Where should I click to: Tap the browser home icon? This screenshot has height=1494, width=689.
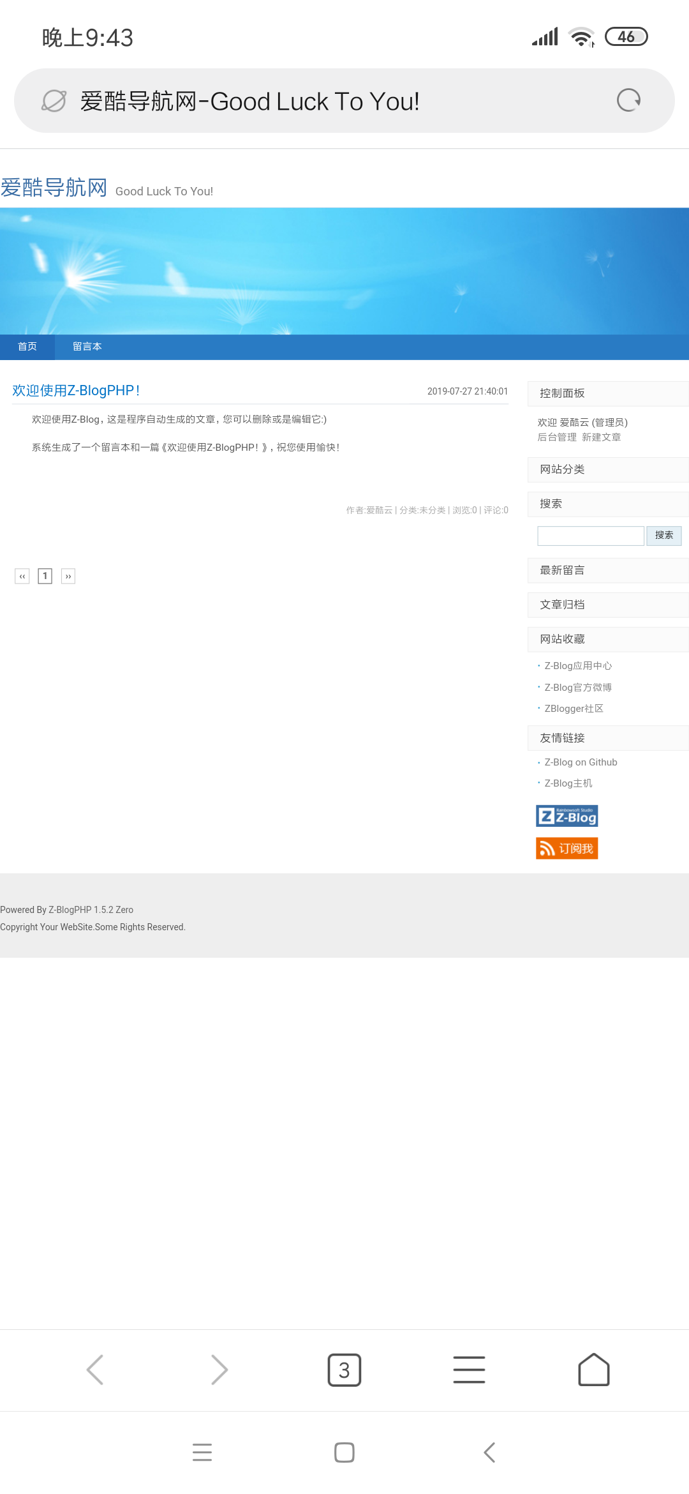tap(594, 1369)
